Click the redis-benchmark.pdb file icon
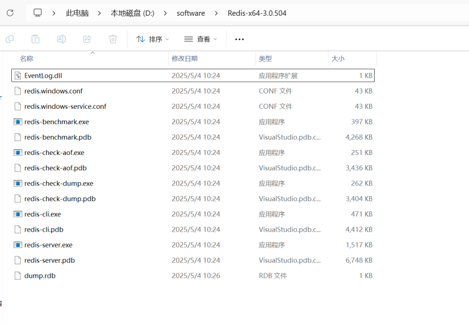 click(x=18, y=137)
